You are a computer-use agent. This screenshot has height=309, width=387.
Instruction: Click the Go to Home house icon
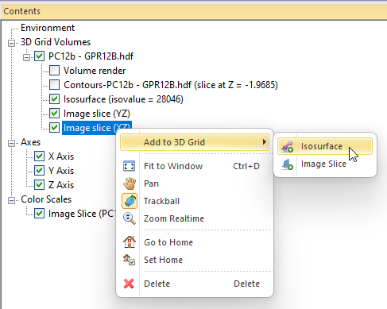tap(130, 242)
